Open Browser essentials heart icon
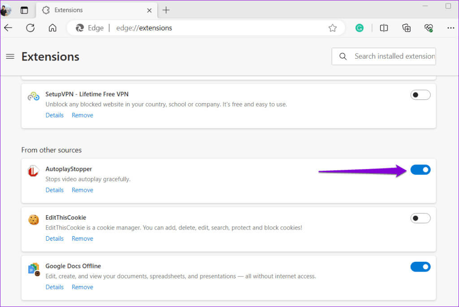The image size is (459, 307). pos(429,28)
